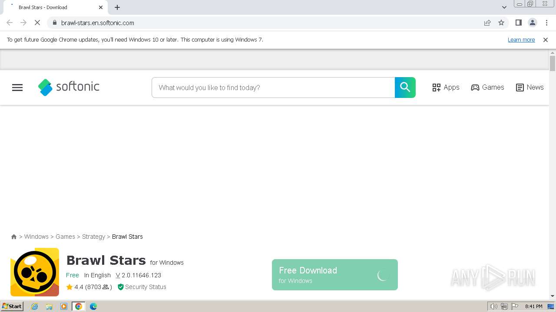556x312 pixels.
Task: Open the Chrome three-dot menu
Action: pos(546,23)
